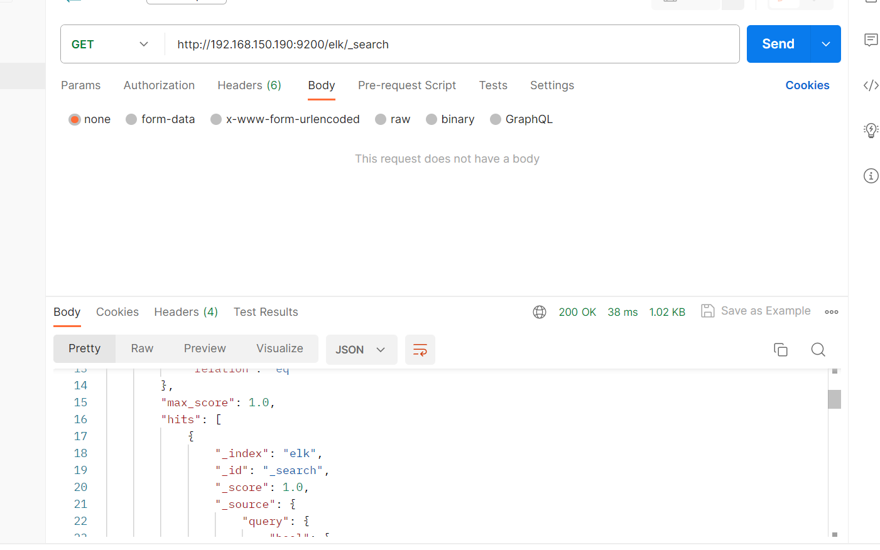Click the network globe icon
This screenshot has height=550, width=880.
(540, 312)
